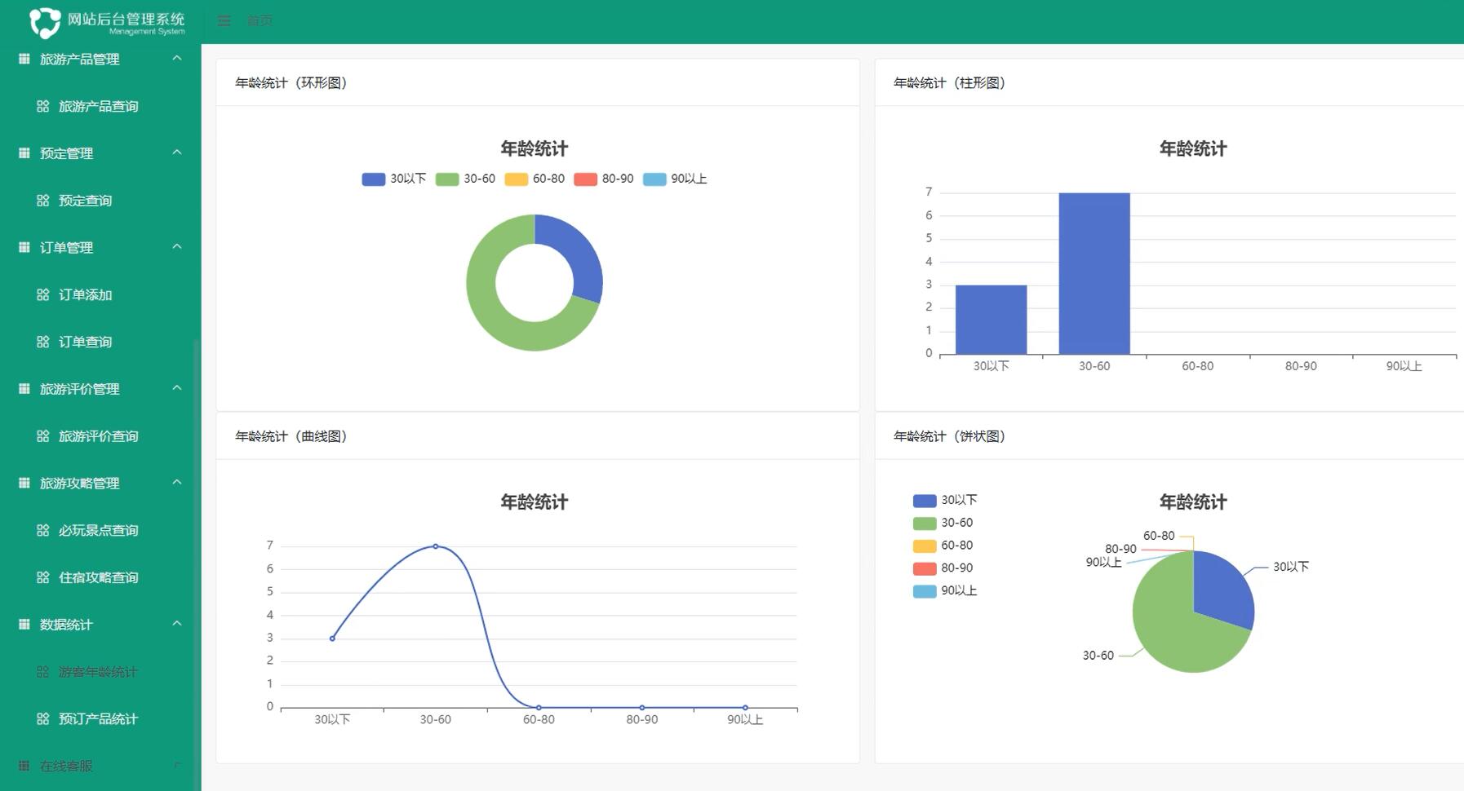Screen dimensions: 1464x791
Task: Collapse the 预定管理 section chevron
Action: [177, 152]
